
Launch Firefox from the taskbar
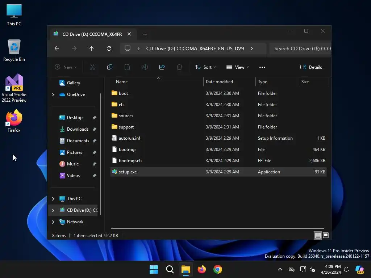[x=201, y=269]
